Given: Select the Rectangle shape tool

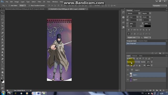Looking at the screenshot, I should [2, 69].
